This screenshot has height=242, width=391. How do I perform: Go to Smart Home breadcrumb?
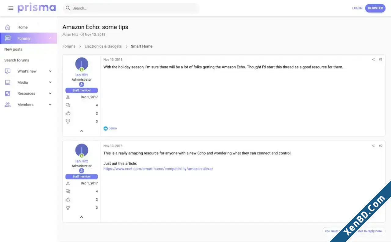pos(142,46)
